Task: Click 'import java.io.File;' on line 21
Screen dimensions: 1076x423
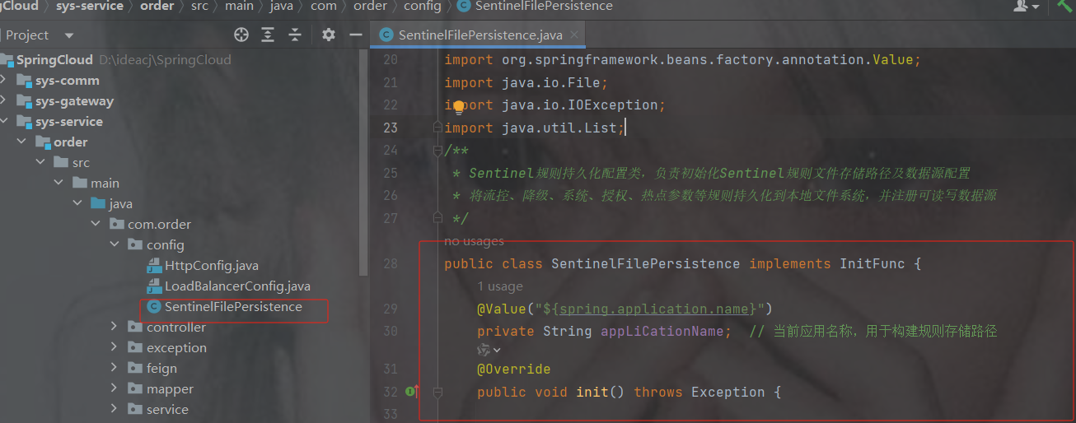Action: click(x=526, y=82)
